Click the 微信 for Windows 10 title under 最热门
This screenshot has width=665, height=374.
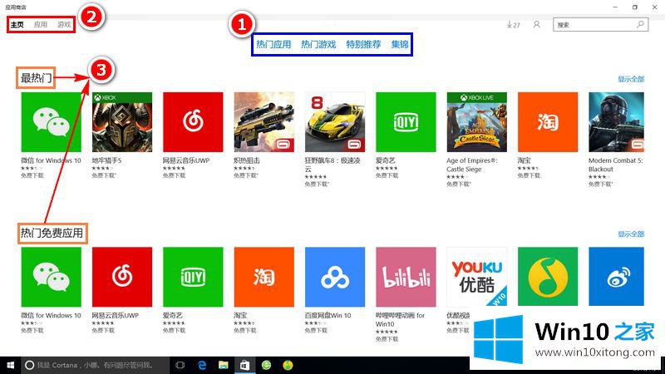click(x=51, y=160)
